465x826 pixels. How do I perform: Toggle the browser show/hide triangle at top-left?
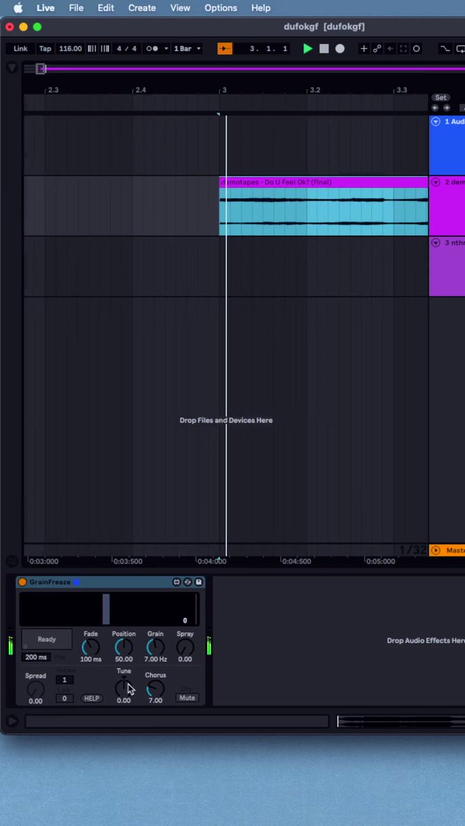click(x=12, y=68)
